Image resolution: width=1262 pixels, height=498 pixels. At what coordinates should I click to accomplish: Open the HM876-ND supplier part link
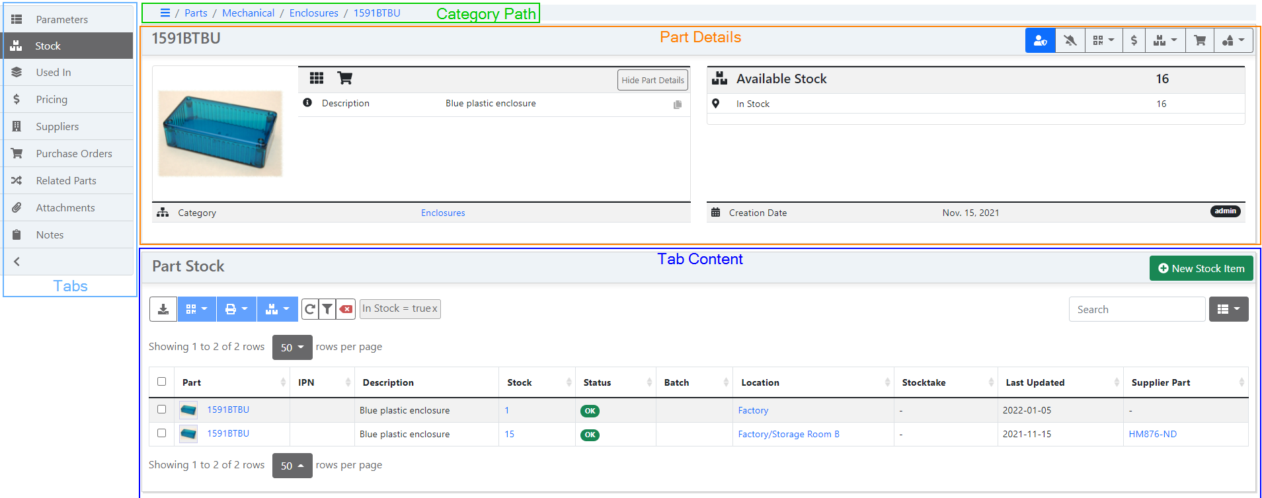[1152, 435]
